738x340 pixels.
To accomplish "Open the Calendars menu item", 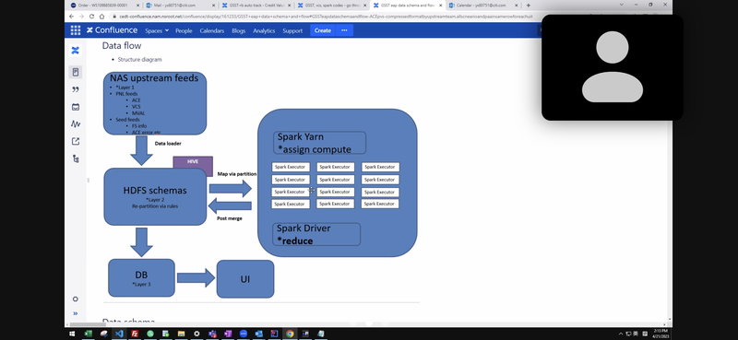I will pos(212,30).
